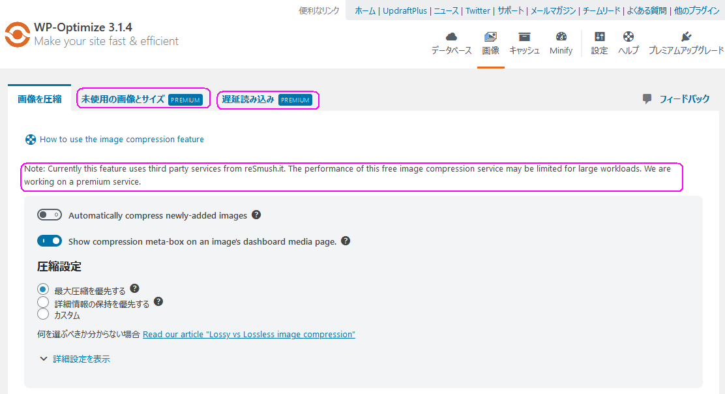Open the データベース cloud icon tab

tap(451, 37)
